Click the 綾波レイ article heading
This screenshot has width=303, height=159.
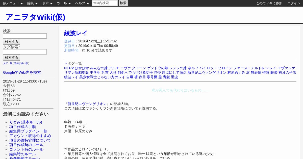coord(76,33)
